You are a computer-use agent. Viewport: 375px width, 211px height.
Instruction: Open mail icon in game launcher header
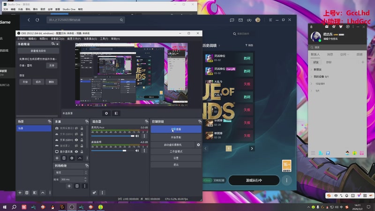click(x=240, y=20)
